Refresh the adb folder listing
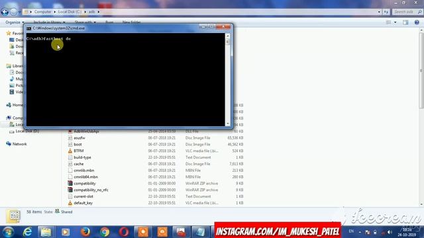This screenshot has width=424, height=238. [386, 12]
